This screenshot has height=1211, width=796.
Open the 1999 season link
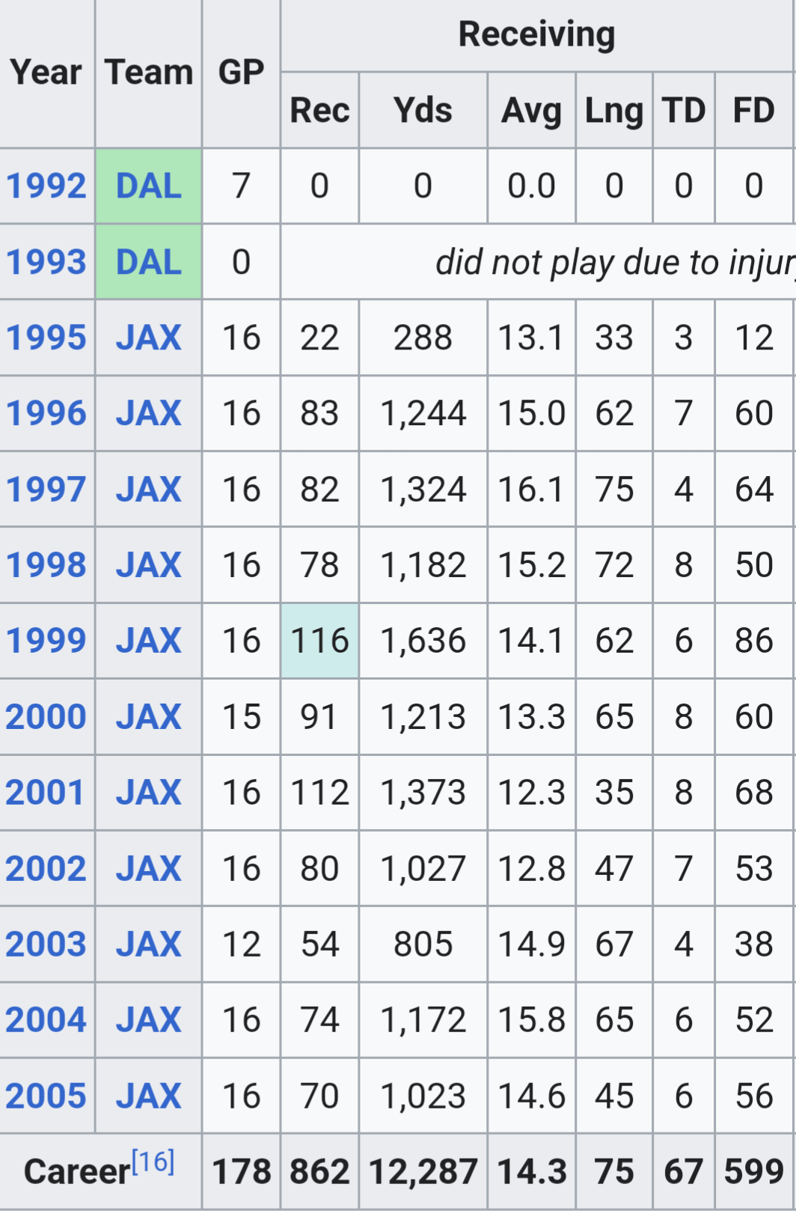click(x=46, y=641)
